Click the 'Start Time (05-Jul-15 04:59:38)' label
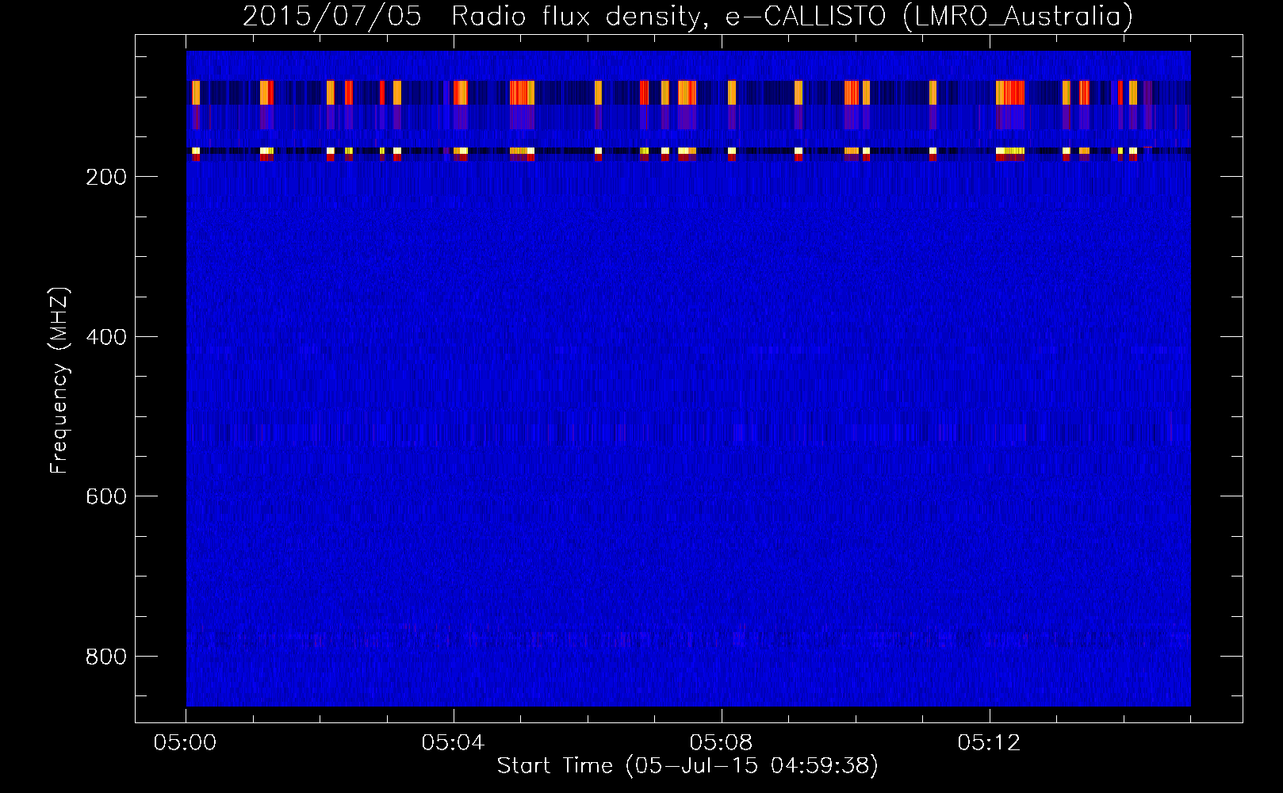Screen dimensions: 1283x793 pos(687,766)
